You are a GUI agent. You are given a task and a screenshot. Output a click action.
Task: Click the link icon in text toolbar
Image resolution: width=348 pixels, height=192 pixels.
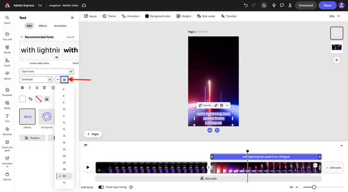tap(216, 105)
